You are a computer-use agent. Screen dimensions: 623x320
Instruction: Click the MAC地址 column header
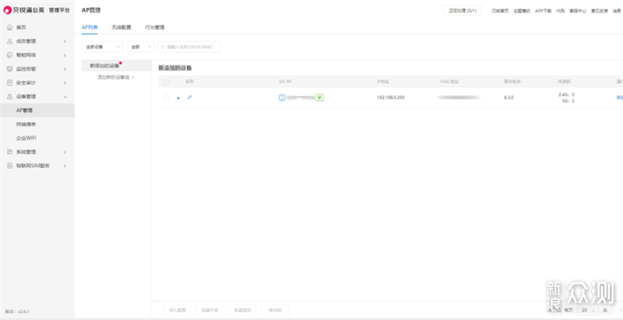pyautogui.click(x=449, y=81)
